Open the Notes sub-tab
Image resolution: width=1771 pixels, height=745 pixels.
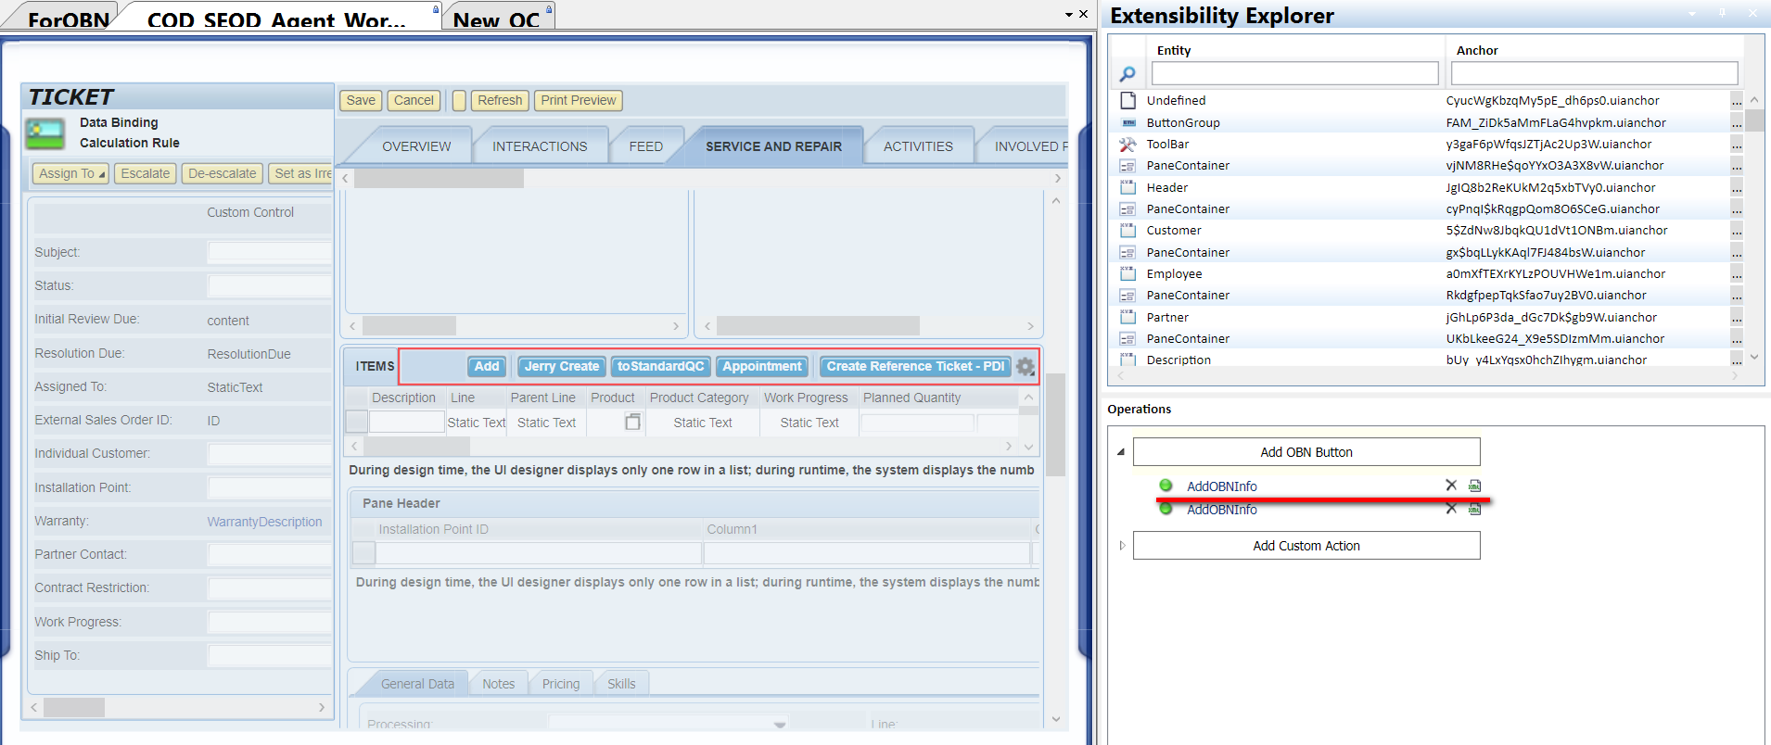click(498, 684)
